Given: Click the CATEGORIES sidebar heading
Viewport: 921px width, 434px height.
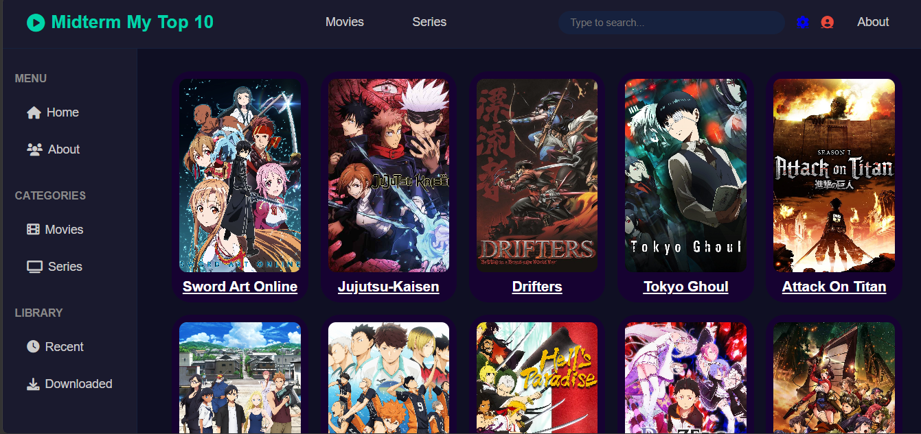Looking at the screenshot, I should tap(50, 196).
